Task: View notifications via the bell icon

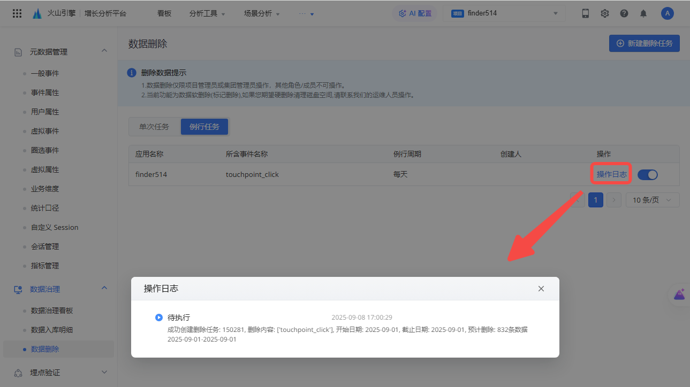Action: [x=643, y=13]
